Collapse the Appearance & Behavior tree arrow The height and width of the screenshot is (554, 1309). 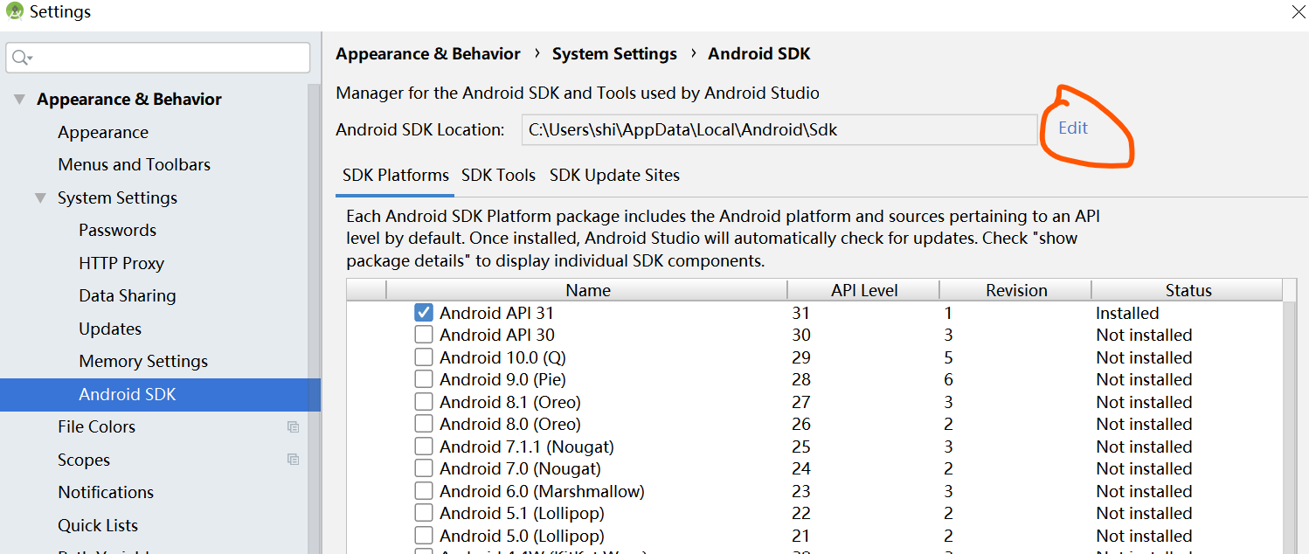(19, 100)
